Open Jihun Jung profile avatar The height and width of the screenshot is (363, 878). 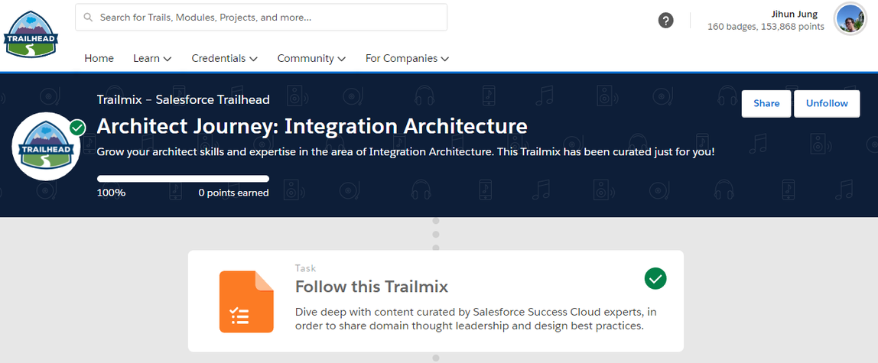[850, 20]
